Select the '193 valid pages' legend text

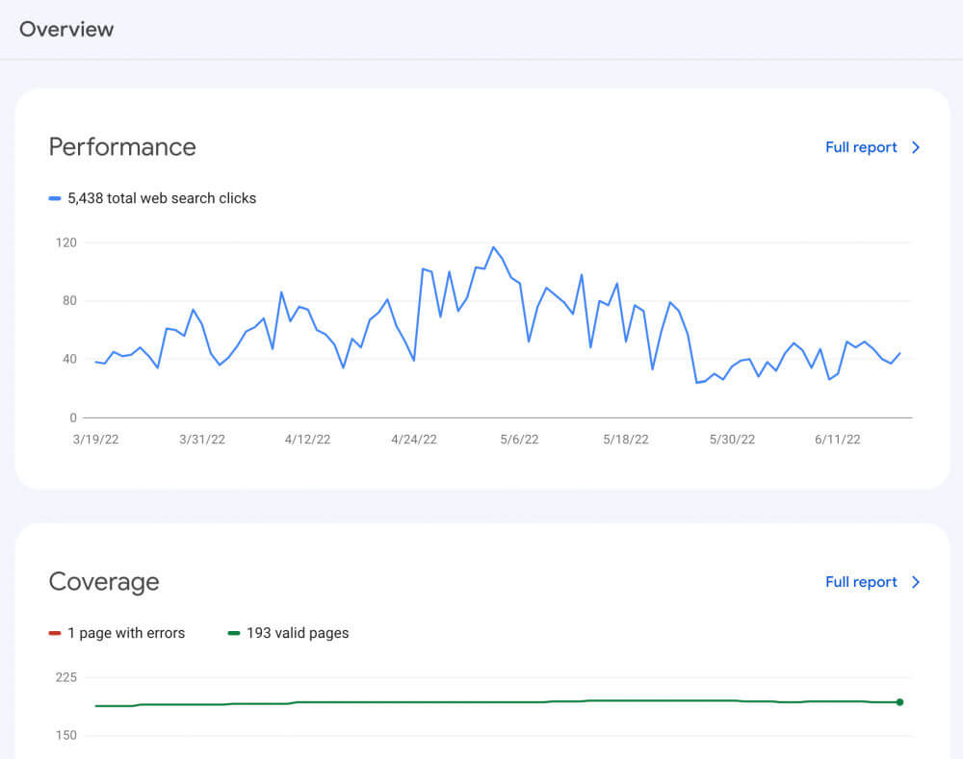pos(298,633)
